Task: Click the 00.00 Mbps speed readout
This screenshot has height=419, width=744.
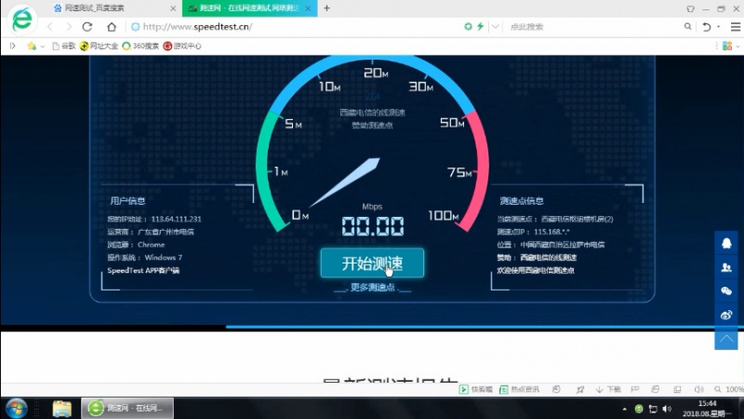Action: point(373,226)
